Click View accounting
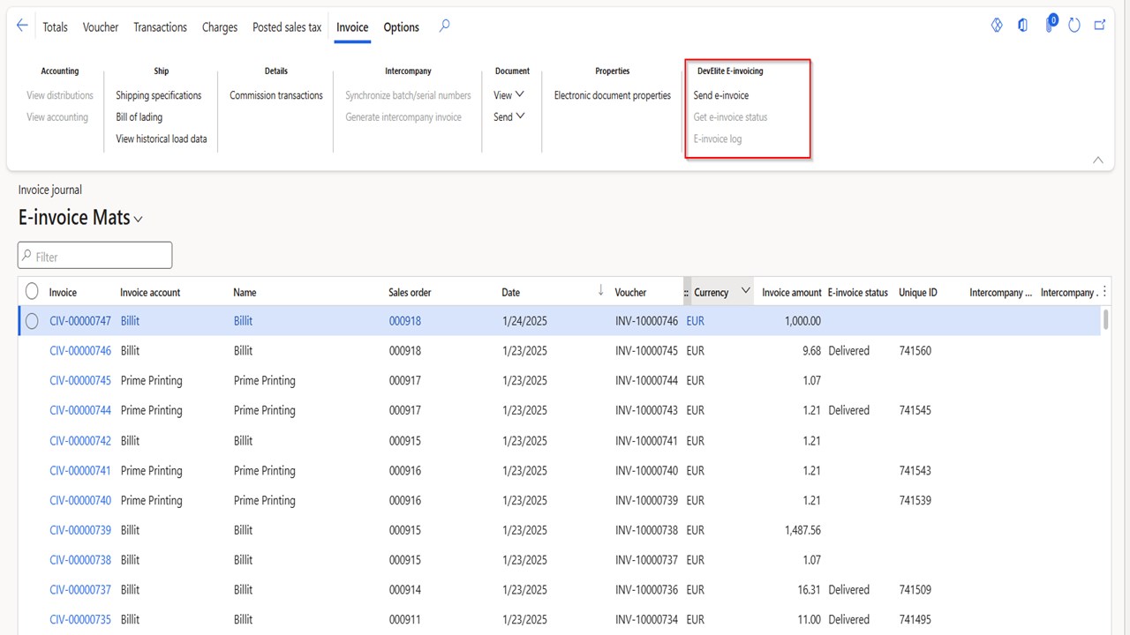Screen dimensions: 1130x635 (57, 117)
